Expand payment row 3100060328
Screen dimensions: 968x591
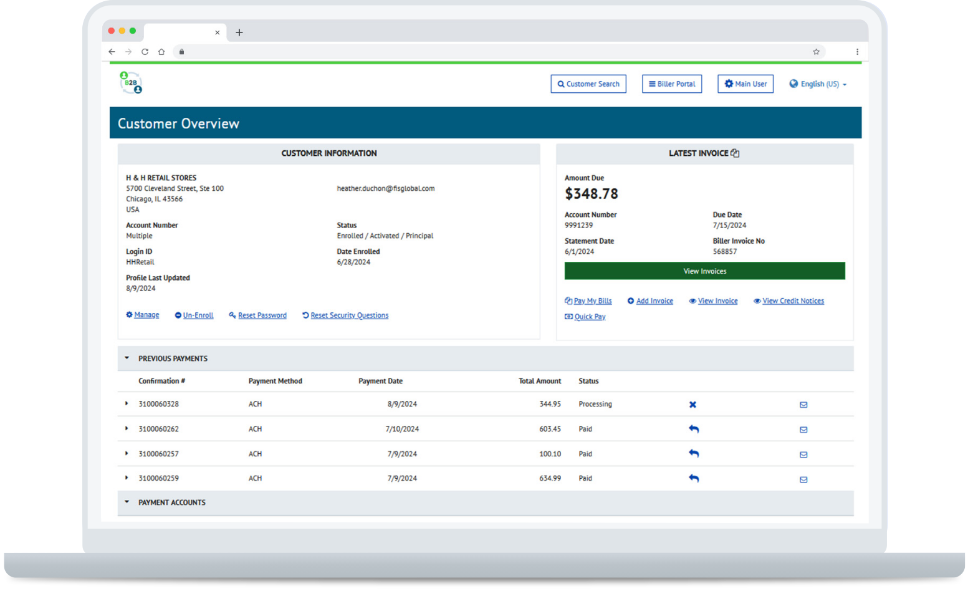pyautogui.click(x=127, y=404)
